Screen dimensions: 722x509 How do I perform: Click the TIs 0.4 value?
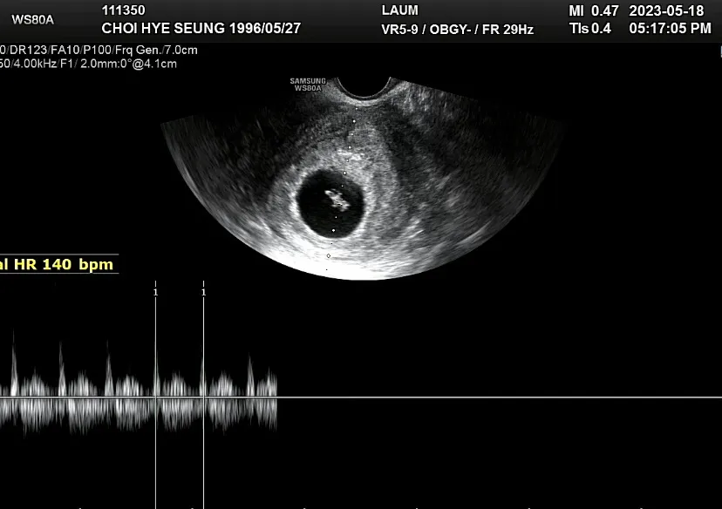tap(590, 28)
